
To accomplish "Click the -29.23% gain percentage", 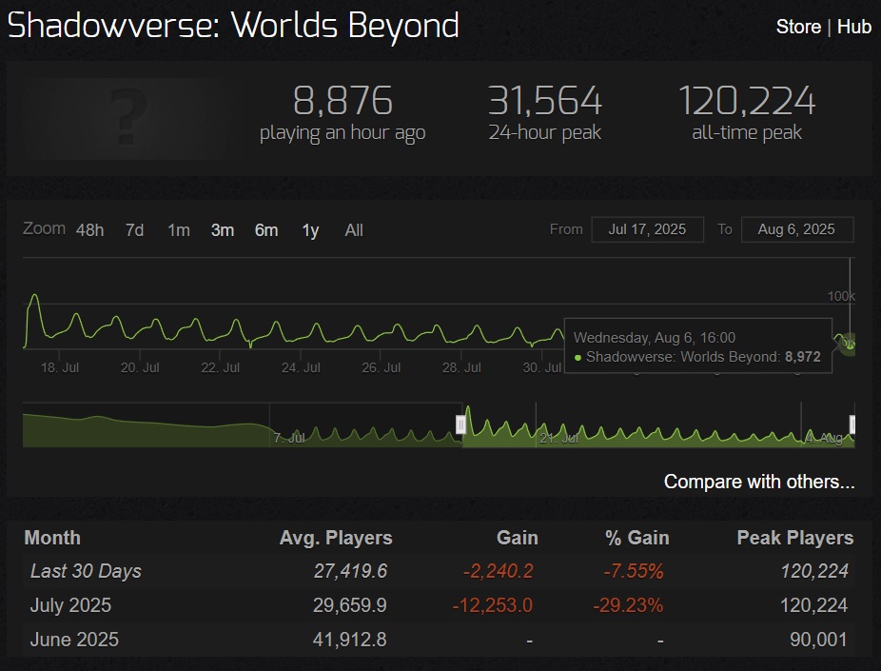I will 628,605.
